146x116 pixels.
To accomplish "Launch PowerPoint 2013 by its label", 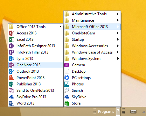I will click(31, 78).
